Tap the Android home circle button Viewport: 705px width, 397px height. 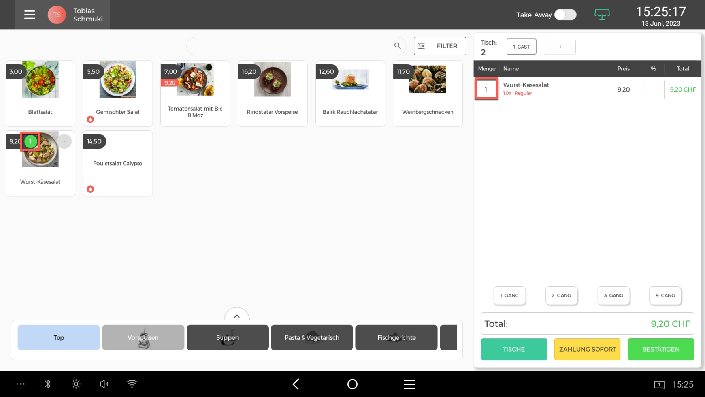coord(352,384)
